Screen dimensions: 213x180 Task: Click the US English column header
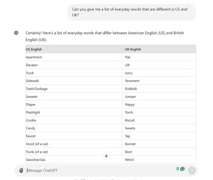point(34,49)
